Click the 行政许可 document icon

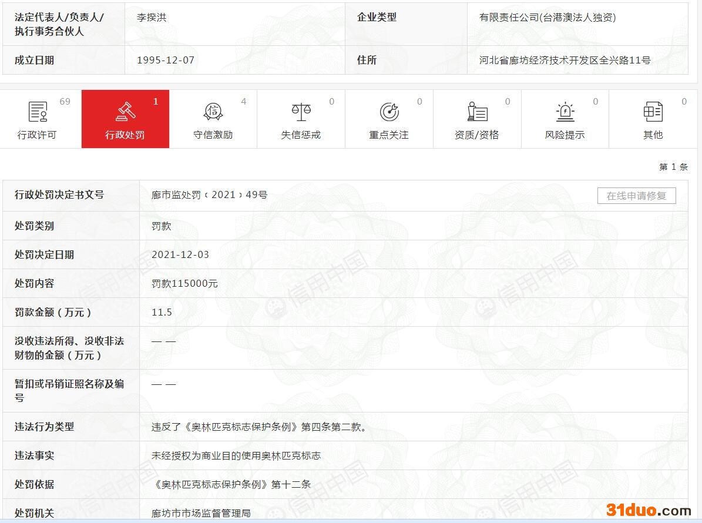38,111
